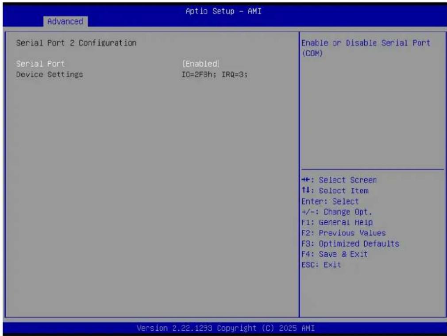
Task: Click the F4: Save & Exit hint
Action: [x=335, y=254]
